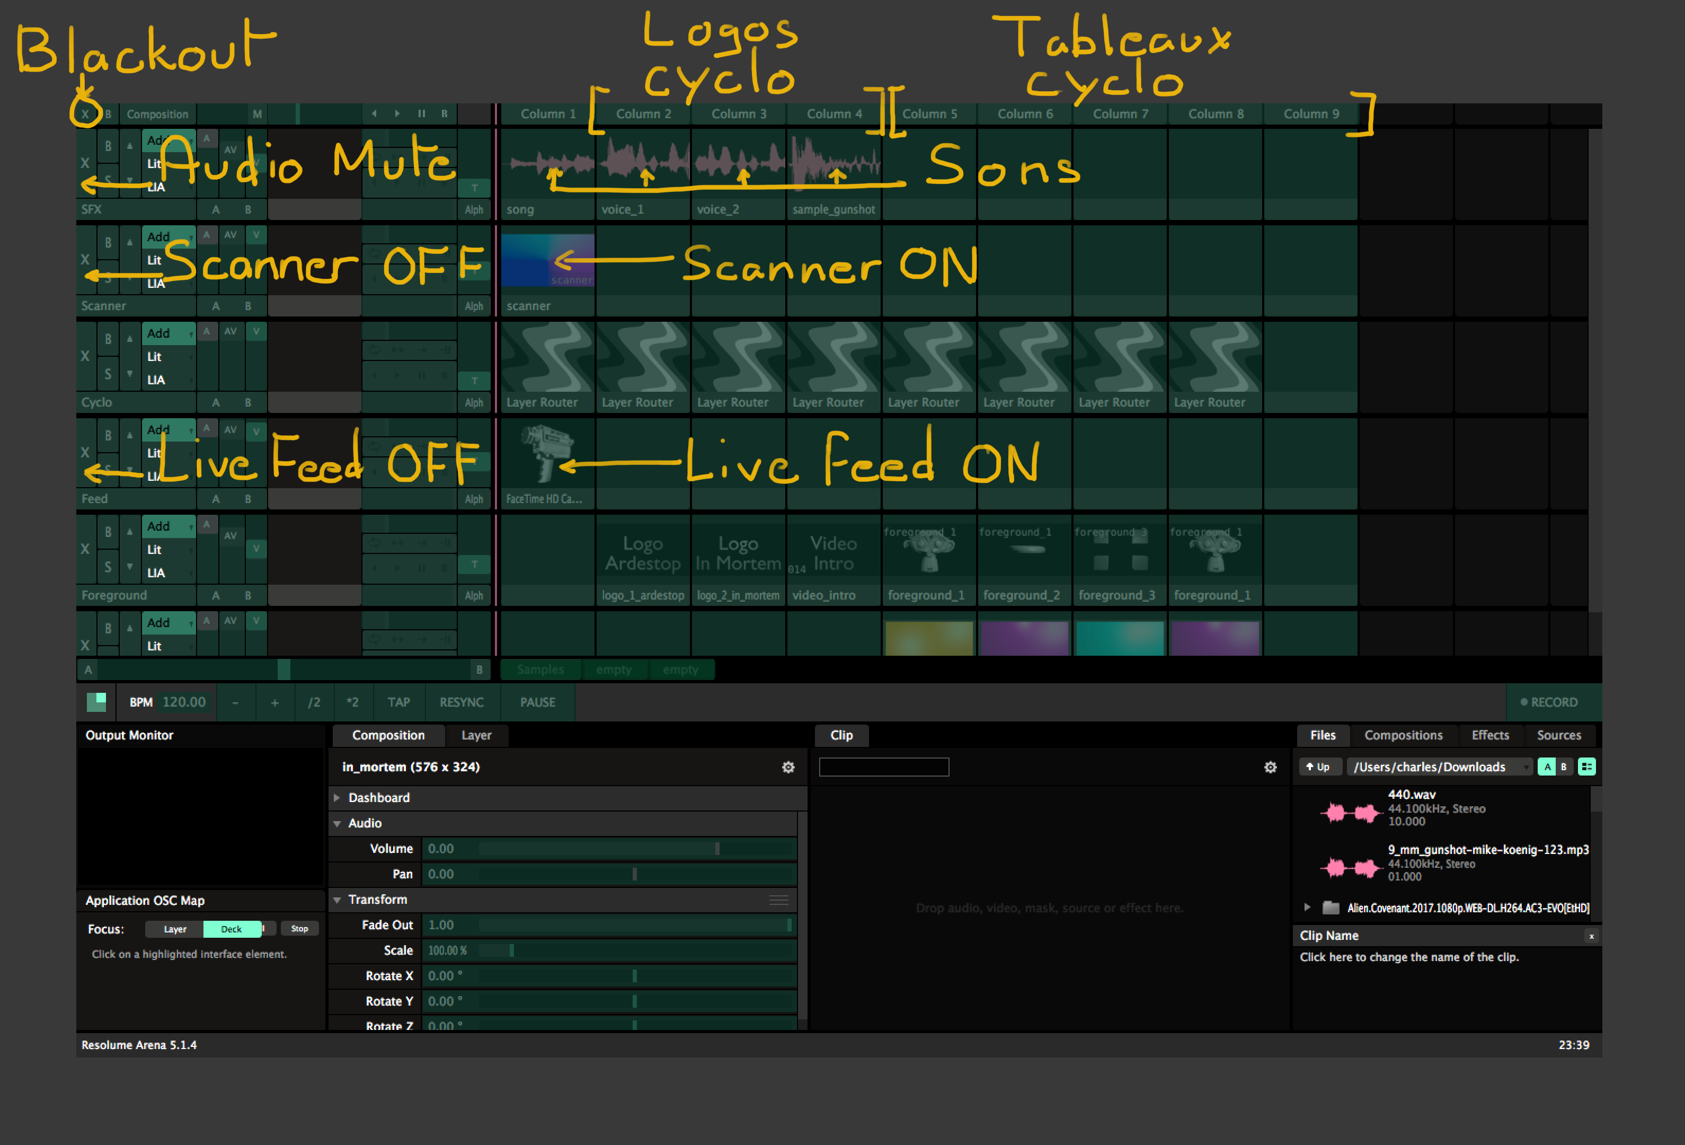
Task: Open Foreground layer Add blend mode dropdown
Action: click(169, 526)
